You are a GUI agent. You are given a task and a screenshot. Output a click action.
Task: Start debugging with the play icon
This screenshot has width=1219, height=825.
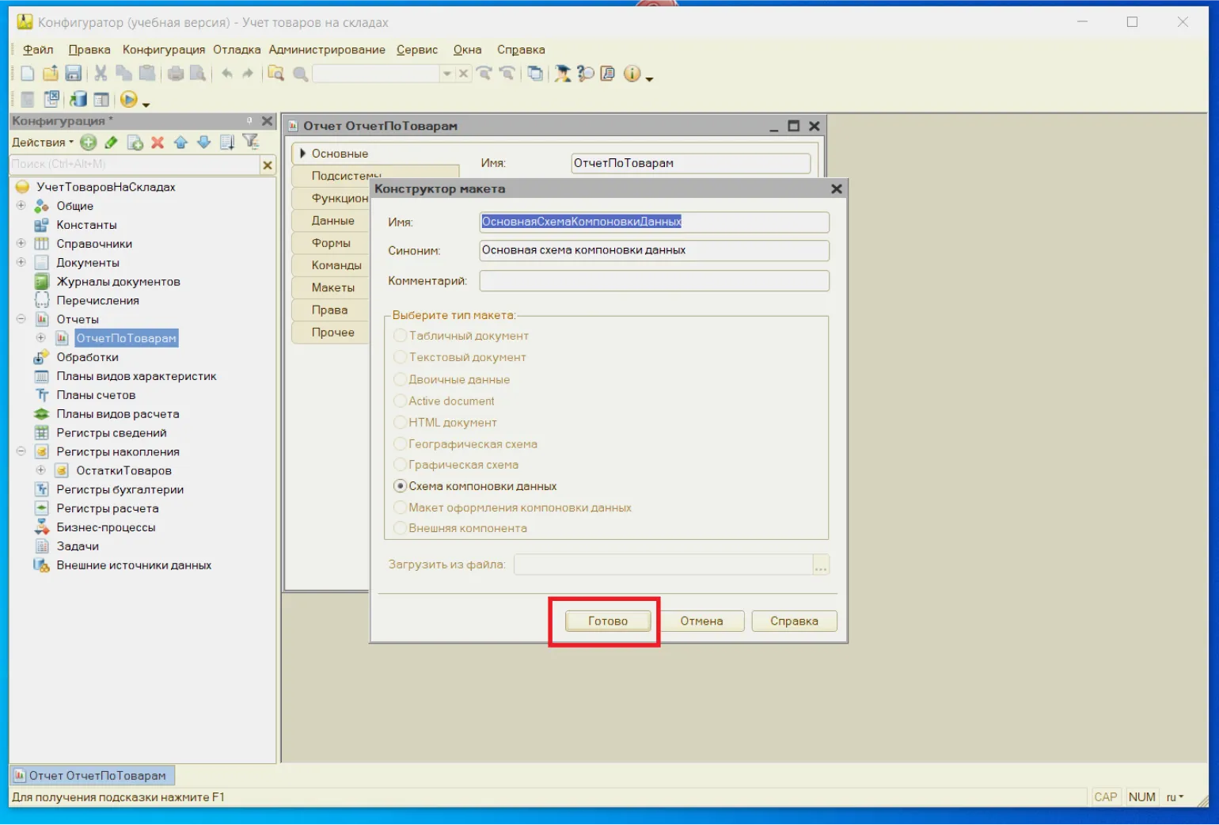(x=128, y=100)
